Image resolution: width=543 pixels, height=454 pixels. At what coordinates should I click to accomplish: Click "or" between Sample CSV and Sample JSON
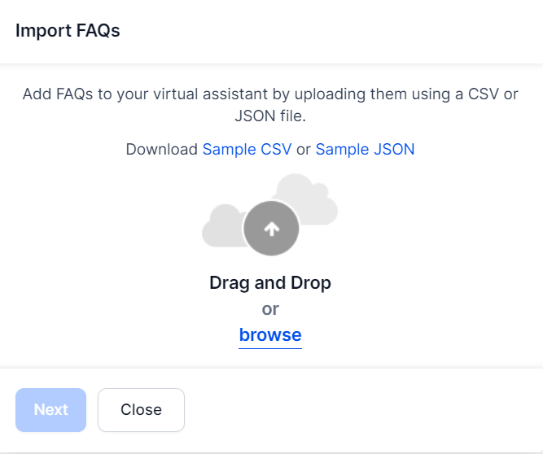(x=303, y=150)
